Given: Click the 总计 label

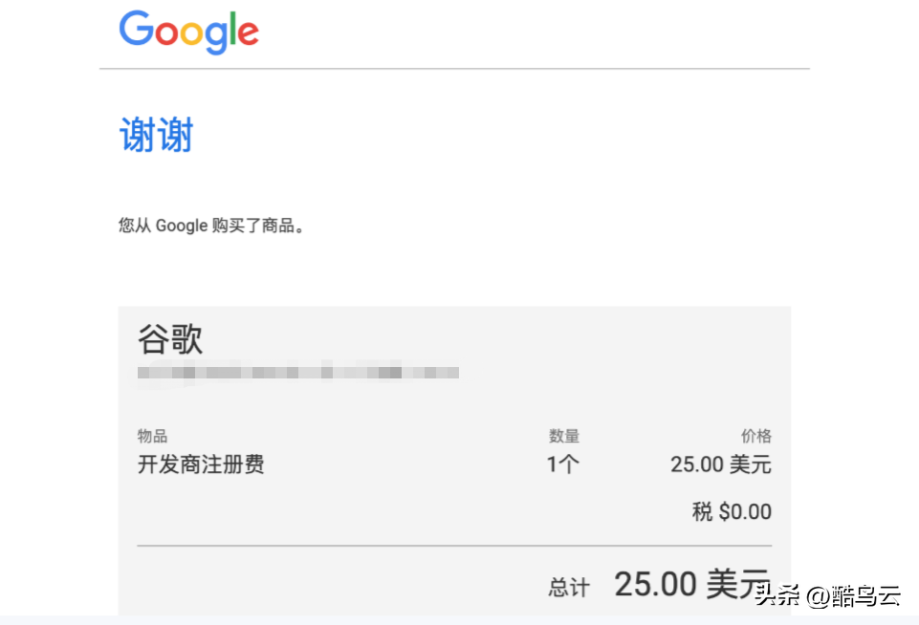Looking at the screenshot, I should pos(569,587).
